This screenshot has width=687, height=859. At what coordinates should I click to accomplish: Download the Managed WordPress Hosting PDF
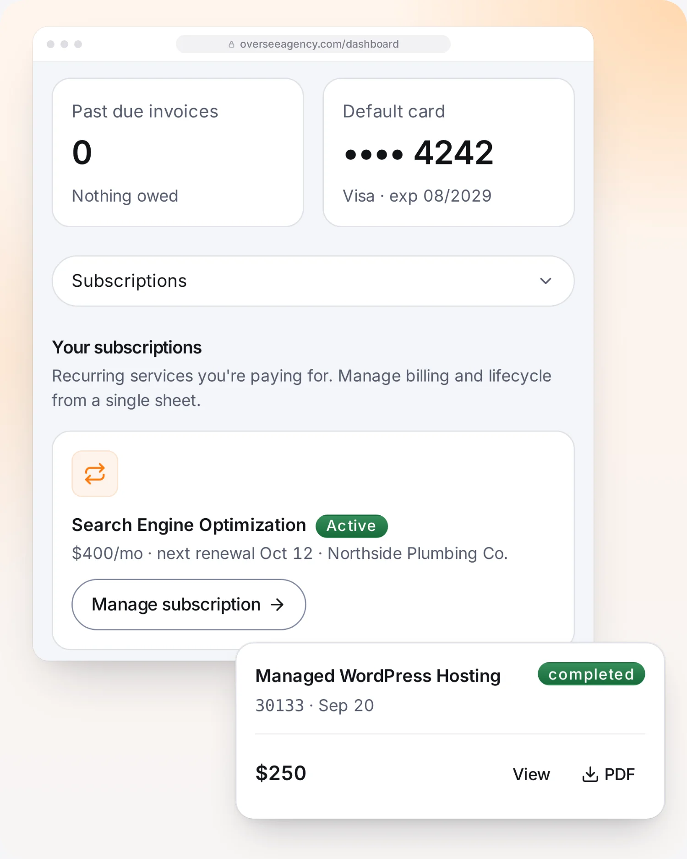(x=609, y=774)
